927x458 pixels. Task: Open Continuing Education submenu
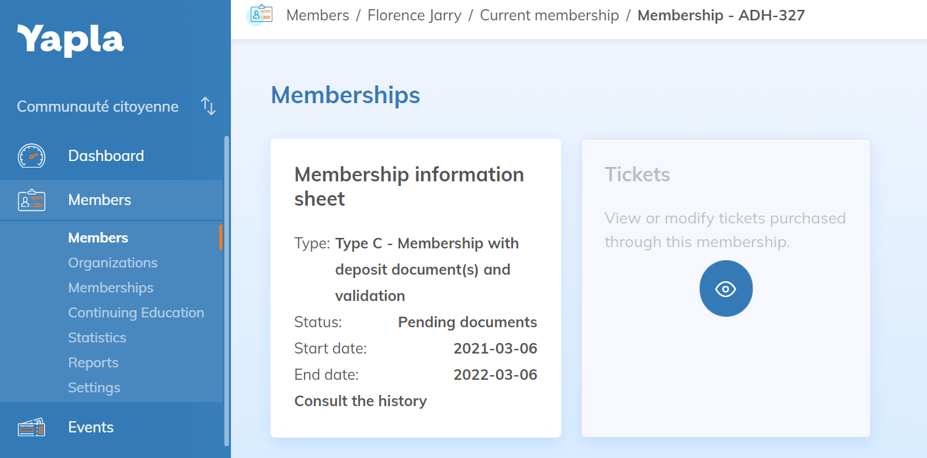[x=136, y=313]
